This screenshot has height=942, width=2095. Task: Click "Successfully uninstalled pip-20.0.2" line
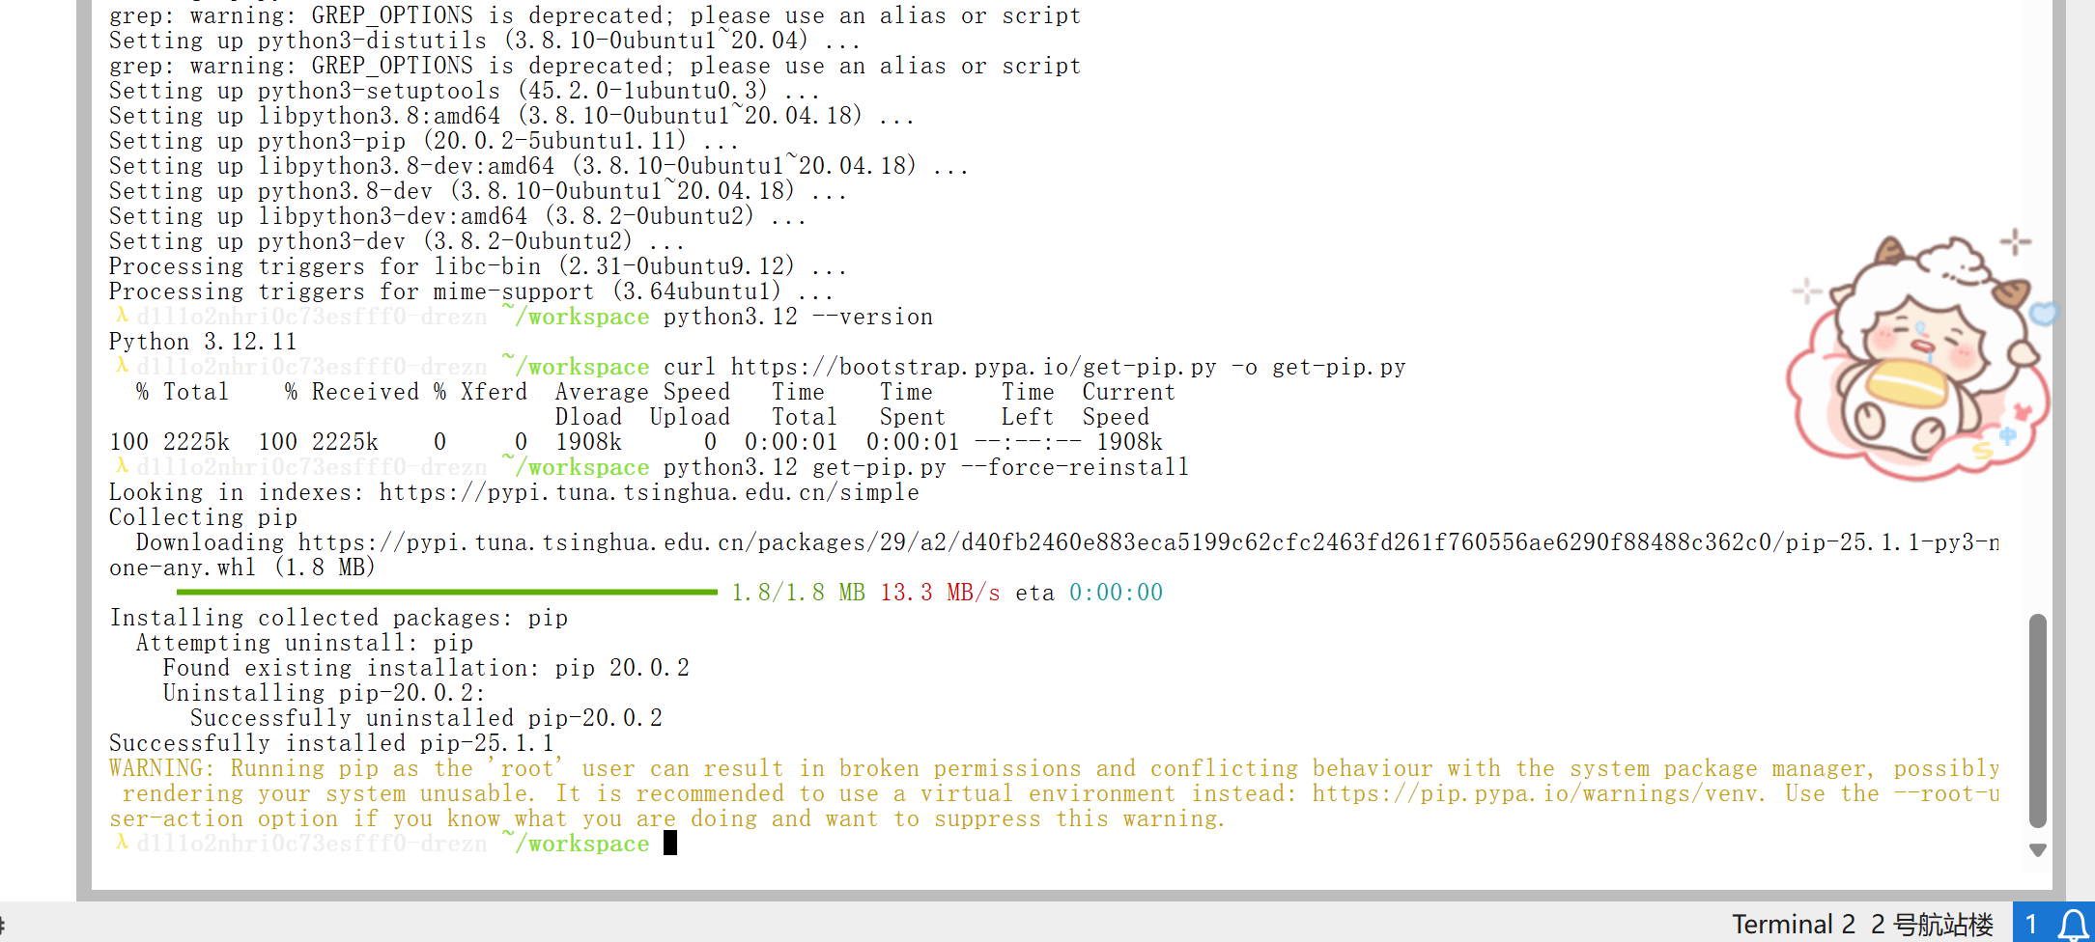426,718
